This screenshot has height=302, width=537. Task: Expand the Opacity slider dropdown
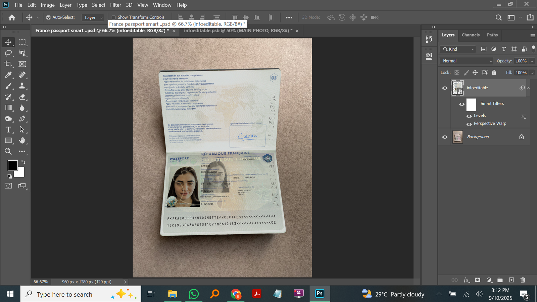[532, 61]
